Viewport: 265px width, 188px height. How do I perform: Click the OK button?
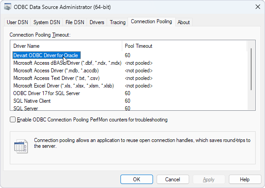point(137,179)
